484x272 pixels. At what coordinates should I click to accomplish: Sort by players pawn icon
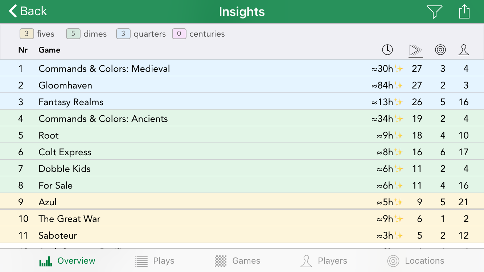coord(464,50)
